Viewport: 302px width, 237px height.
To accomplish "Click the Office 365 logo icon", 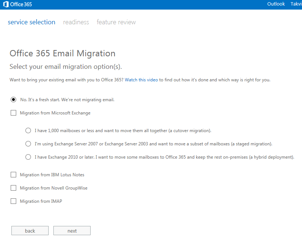I will click(x=6, y=4).
